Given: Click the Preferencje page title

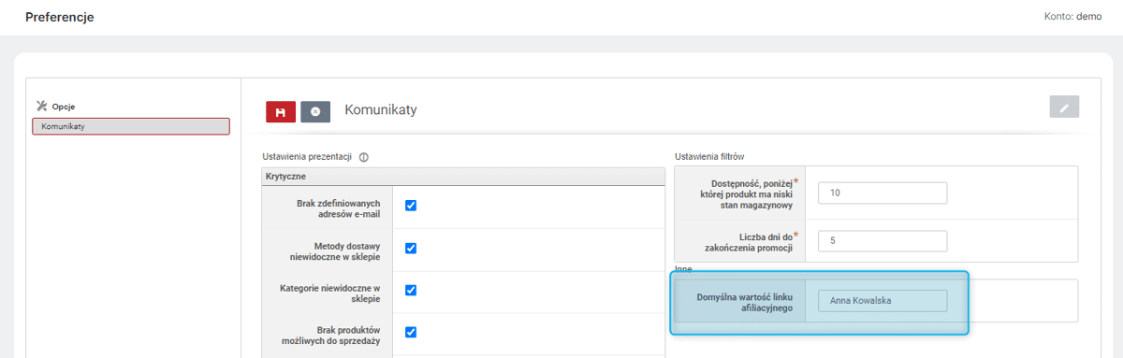Looking at the screenshot, I should pos(60,17).
